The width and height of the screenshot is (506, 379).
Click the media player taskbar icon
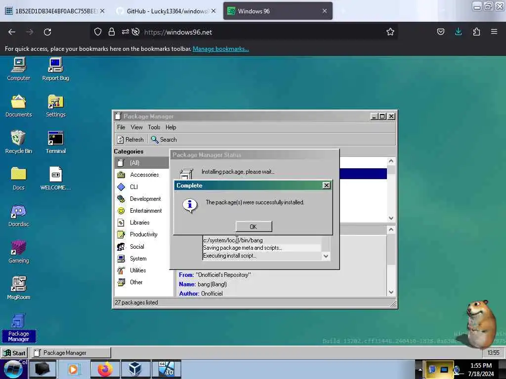73,369
